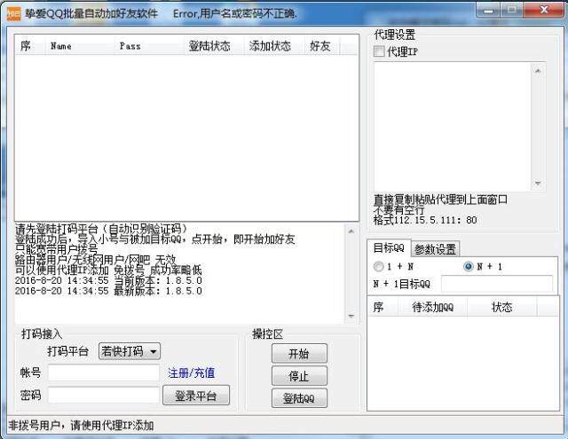Click the log line 当前版本: 1.8.5.0
The image size is (568, 439).
coord(108,280)
